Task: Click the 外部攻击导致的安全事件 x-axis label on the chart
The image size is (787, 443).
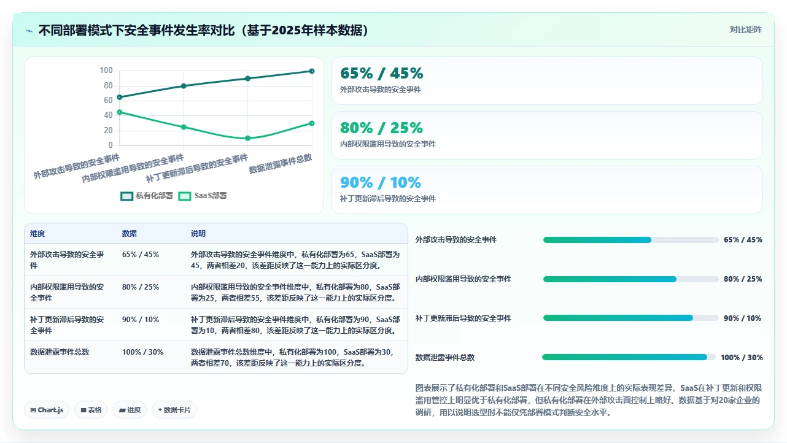Action: (77, 166)
